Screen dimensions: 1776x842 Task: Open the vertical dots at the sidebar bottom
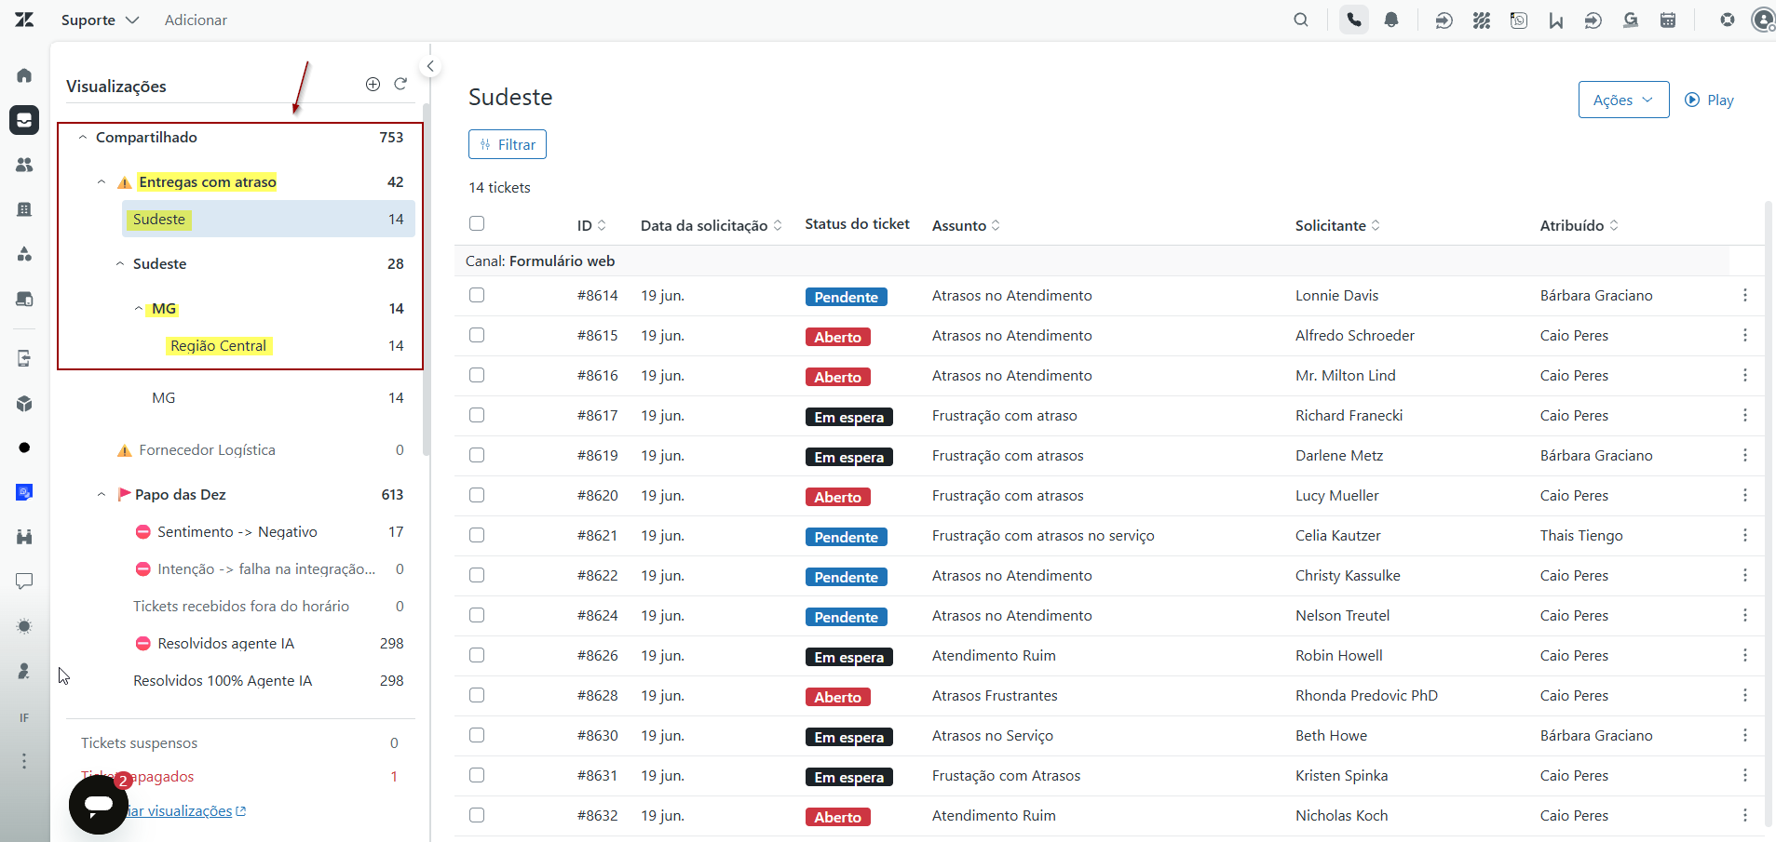(x=24, y=761)
